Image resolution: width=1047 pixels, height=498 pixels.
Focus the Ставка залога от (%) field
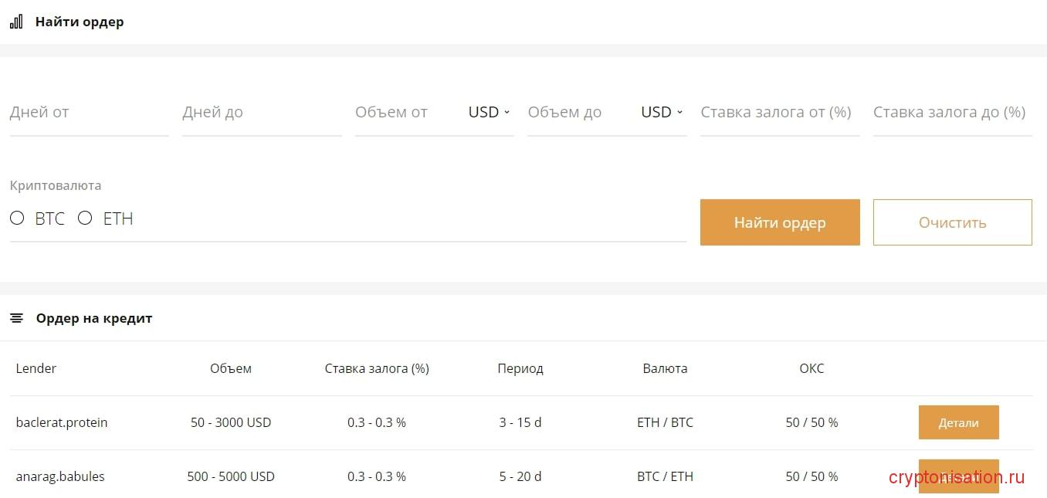pos(779,113)
